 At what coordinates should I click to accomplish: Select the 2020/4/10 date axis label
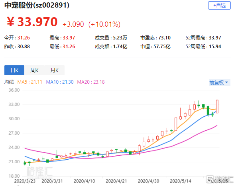pos(84,181)
